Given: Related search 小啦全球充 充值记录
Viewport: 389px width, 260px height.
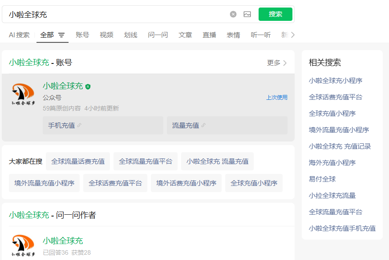Looking at the screenshot, I should [340, 146].
